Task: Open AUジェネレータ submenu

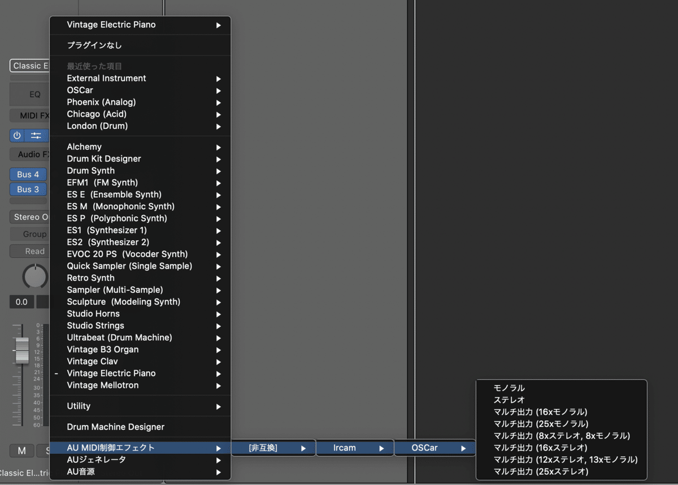Action: pyautogui.click(x=140, y=460)
